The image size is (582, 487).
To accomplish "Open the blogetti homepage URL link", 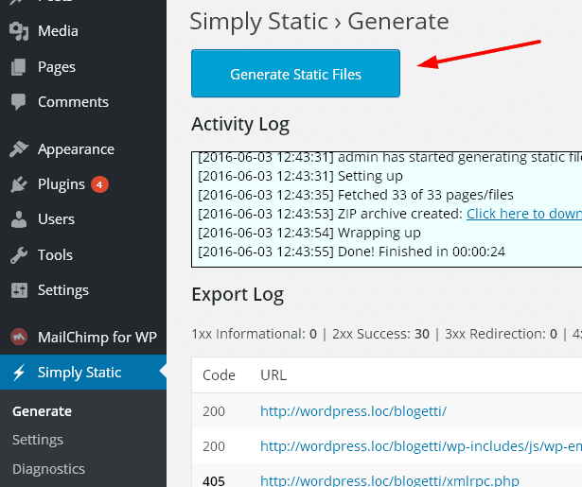I will click(353, 410).
